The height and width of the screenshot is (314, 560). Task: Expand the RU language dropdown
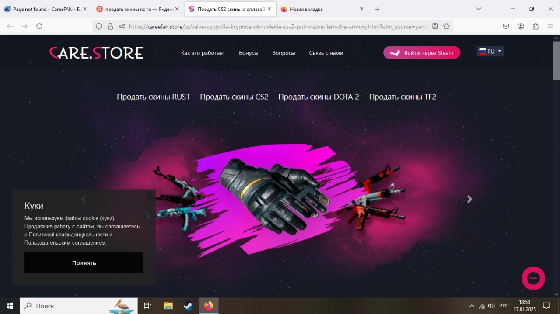coord(490,52)
